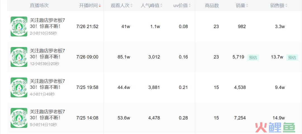Open thumbnail of 7/26 09:00 livestream
Screen dimensions: 302x134
(x=19, y=57)
